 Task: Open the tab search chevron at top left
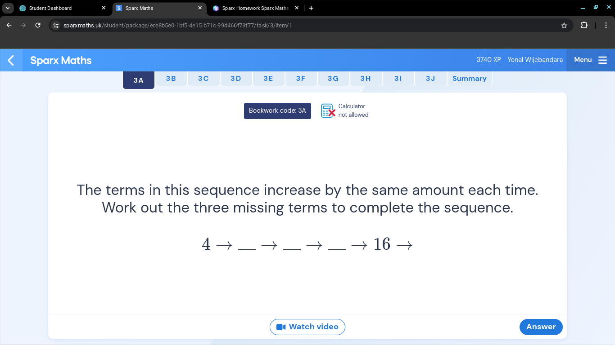point(7,8)
